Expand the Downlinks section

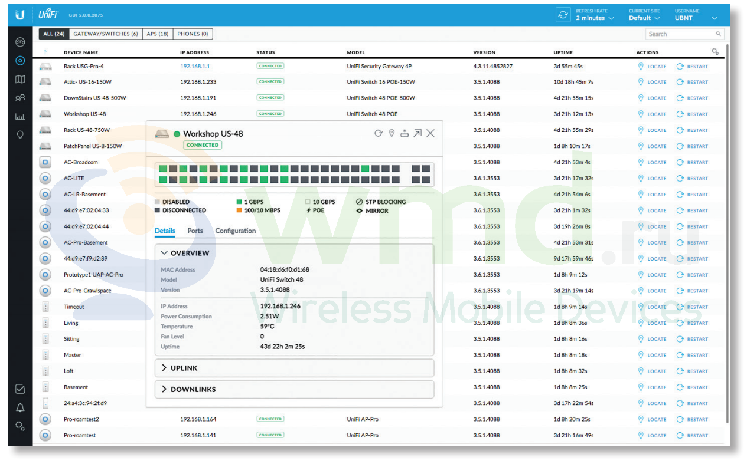point(295,389)
